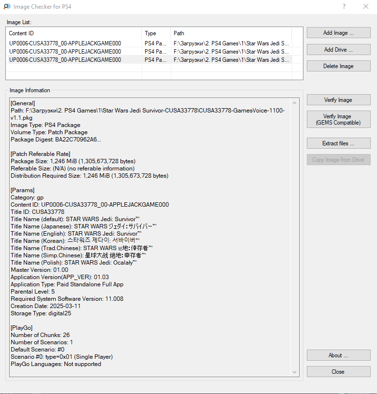The width and height of the screenshot is (377, 394).
Task: Select the second image row's Content ID
Action: pyautogui.click(x=65, y=52)
